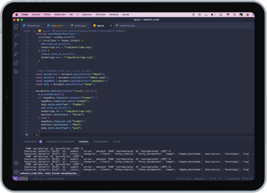Close the app.js editor tab
Viewport: 267px width, 193px height.
click(x=111, y=26)
